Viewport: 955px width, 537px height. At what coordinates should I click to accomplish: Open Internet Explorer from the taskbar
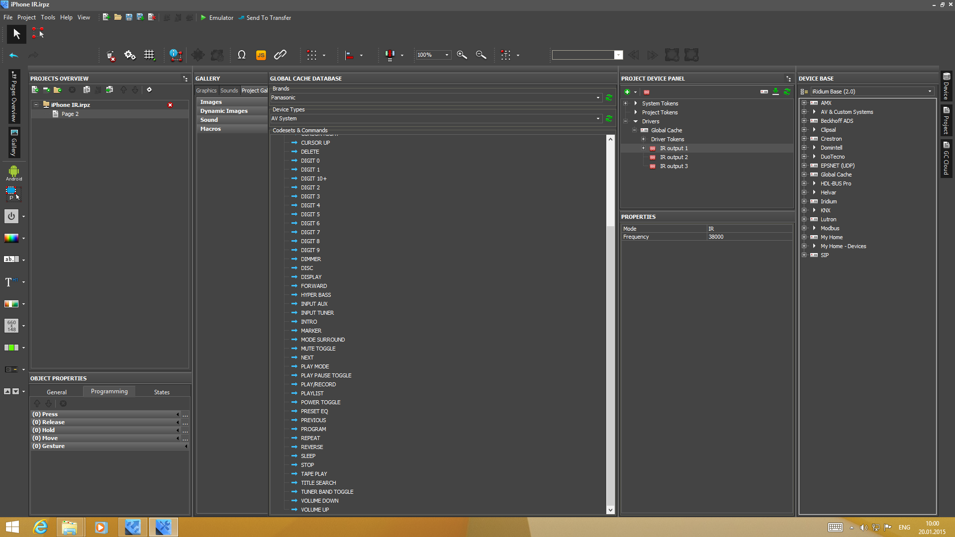40,527
